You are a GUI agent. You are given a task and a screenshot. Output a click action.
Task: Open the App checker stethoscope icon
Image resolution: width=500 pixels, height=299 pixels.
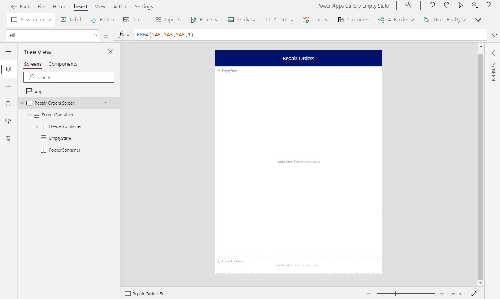point(408,6)
